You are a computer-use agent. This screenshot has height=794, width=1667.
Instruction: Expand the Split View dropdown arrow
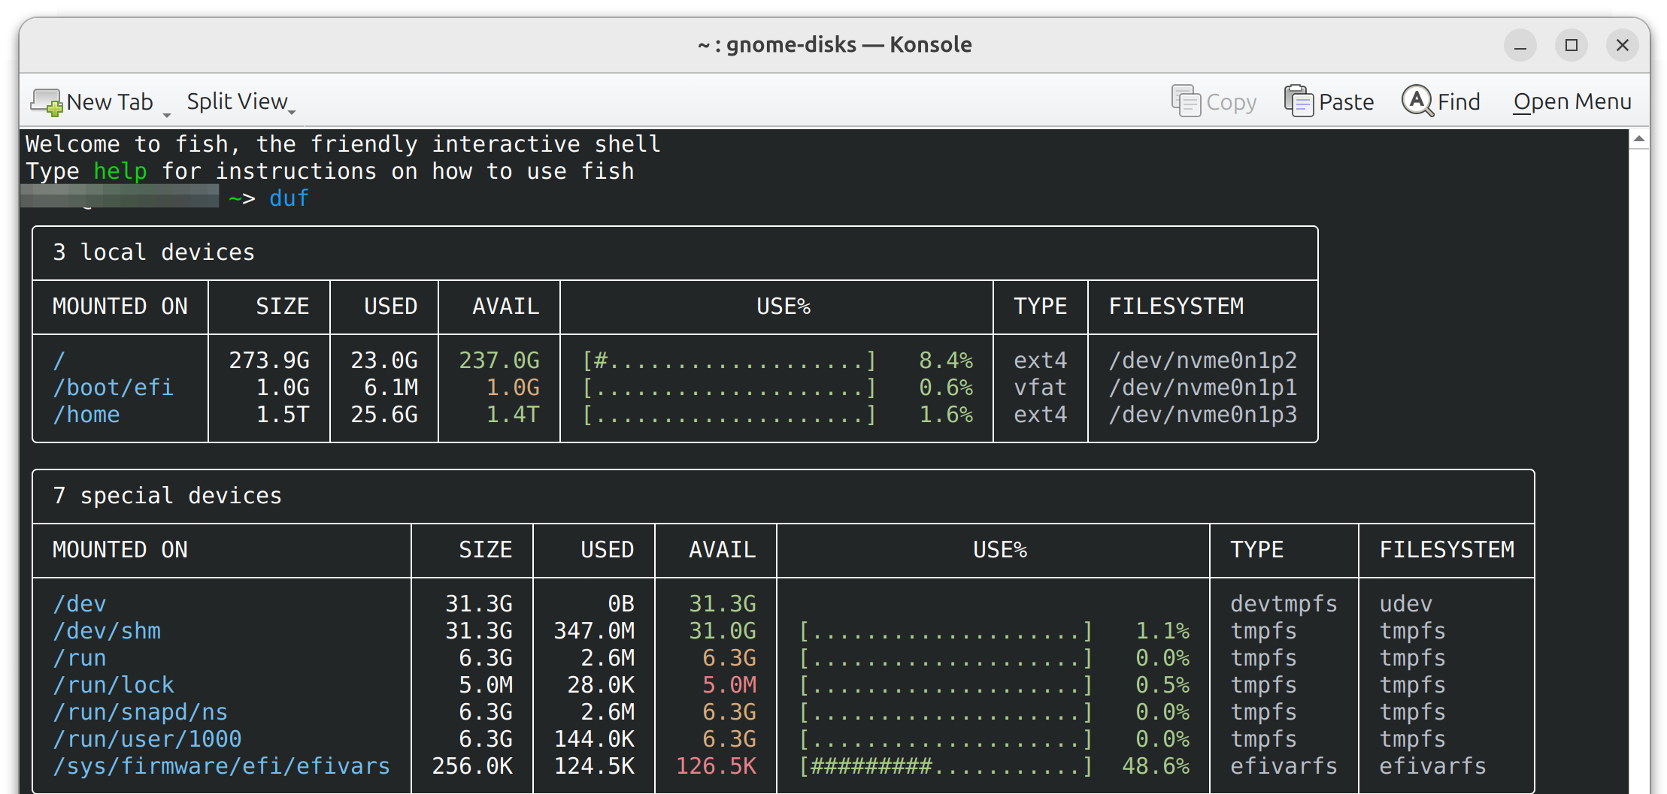(x=292, y=112)
